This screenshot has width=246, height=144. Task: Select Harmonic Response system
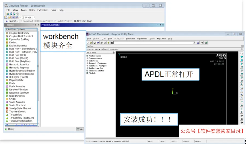point(19,68)
